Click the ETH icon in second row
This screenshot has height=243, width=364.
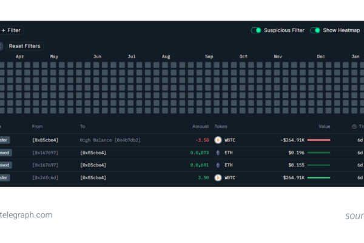pos(218,152)
